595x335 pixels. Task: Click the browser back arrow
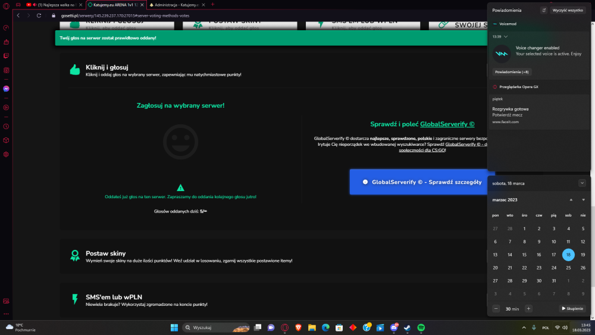click(18, 15)
